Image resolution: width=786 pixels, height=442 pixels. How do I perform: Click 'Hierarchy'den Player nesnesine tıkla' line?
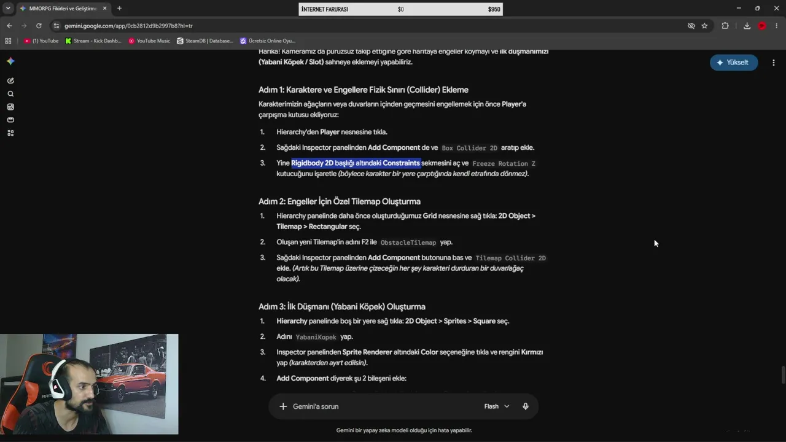(332, 132)
